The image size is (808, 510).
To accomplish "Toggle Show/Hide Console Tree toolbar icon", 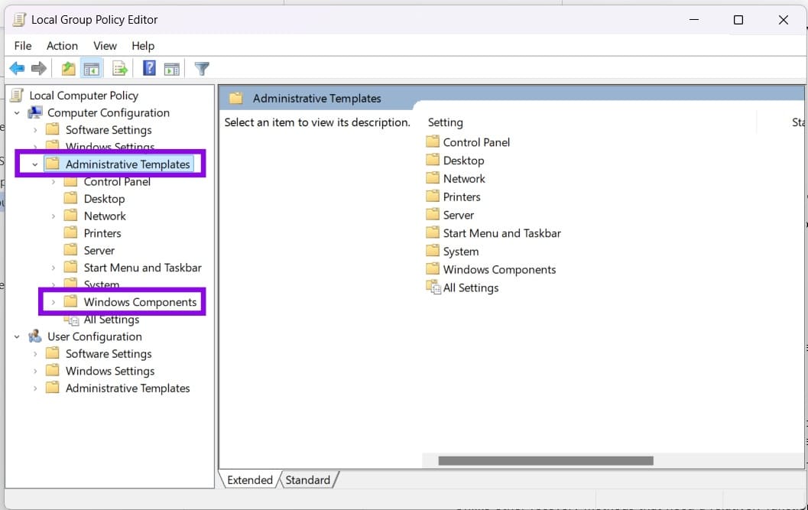I will click(91, 68).
